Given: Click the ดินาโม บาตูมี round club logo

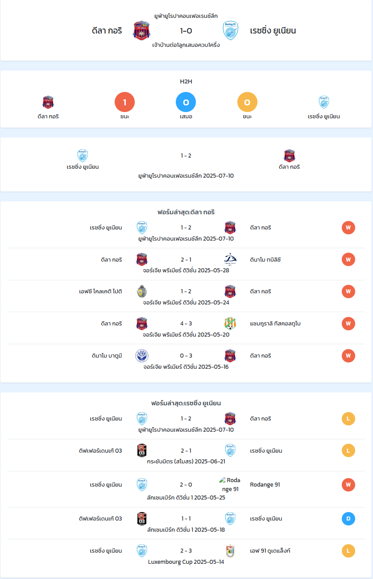Looking at the screenshot, I should [142, 356].
